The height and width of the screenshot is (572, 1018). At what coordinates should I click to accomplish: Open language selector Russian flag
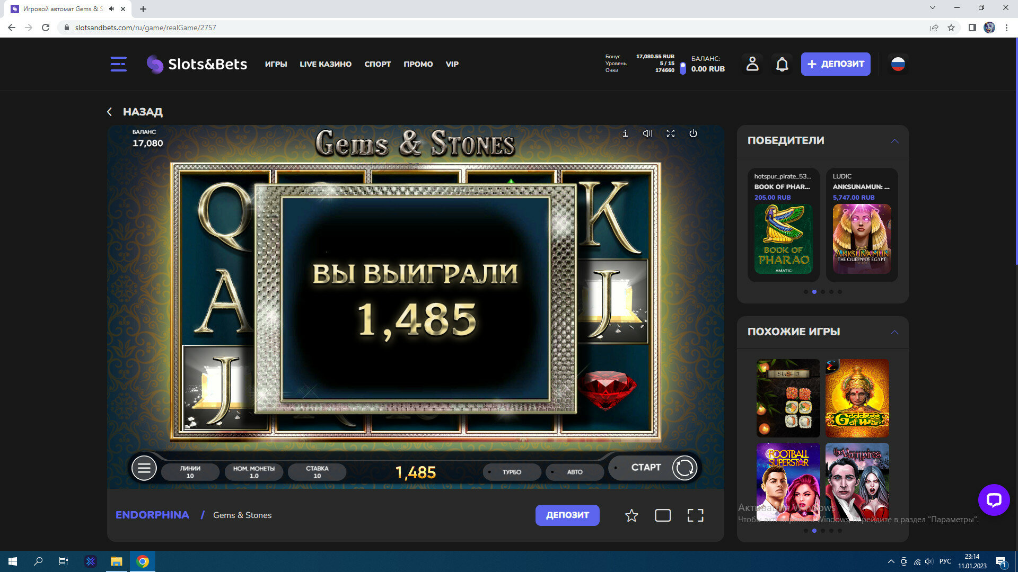tap(898, 64)
